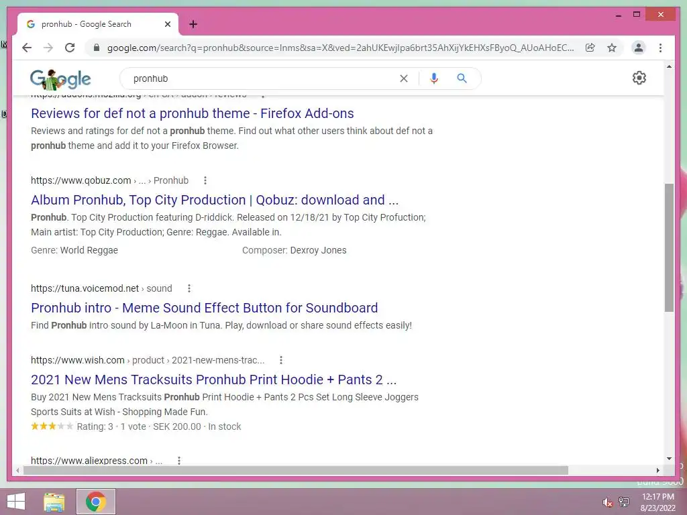687x515 pixels.
Task: Open File Explorer from taskbar
Action: point(54,502)
